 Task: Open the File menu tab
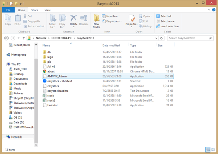(8, 10)
